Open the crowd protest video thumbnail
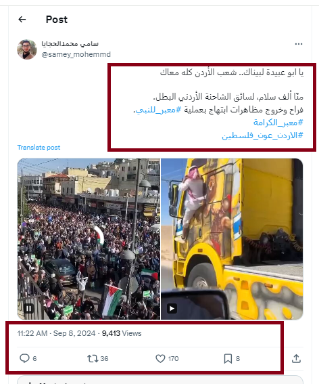This screenshot has height=384, width=319. pyautogui.click(x=89, y=239)
